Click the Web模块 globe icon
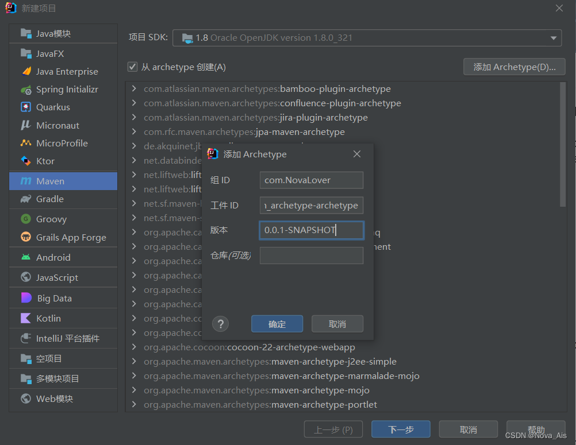576x445 pixels. tap(26, 398)
